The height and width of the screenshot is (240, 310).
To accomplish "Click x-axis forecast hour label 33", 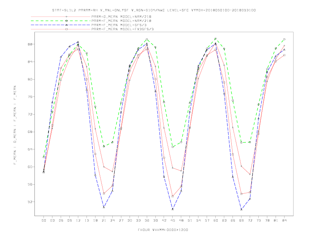I will point(138,220).
